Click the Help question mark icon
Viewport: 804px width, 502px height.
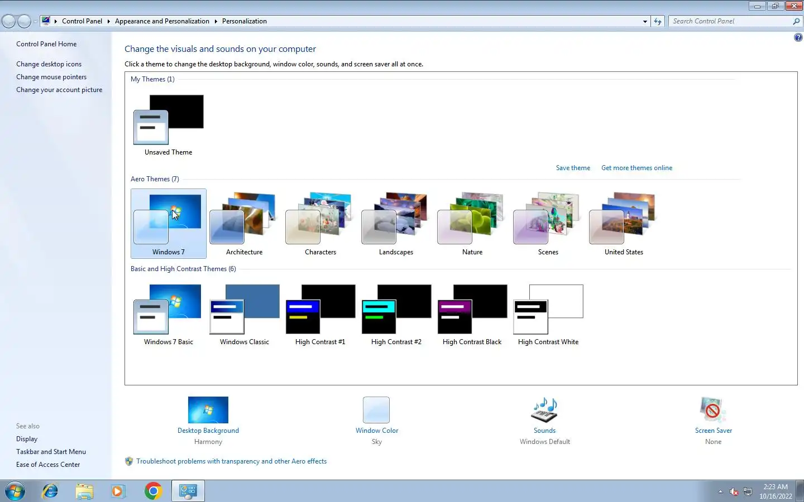pyautogui.click(x=798, y=38)
